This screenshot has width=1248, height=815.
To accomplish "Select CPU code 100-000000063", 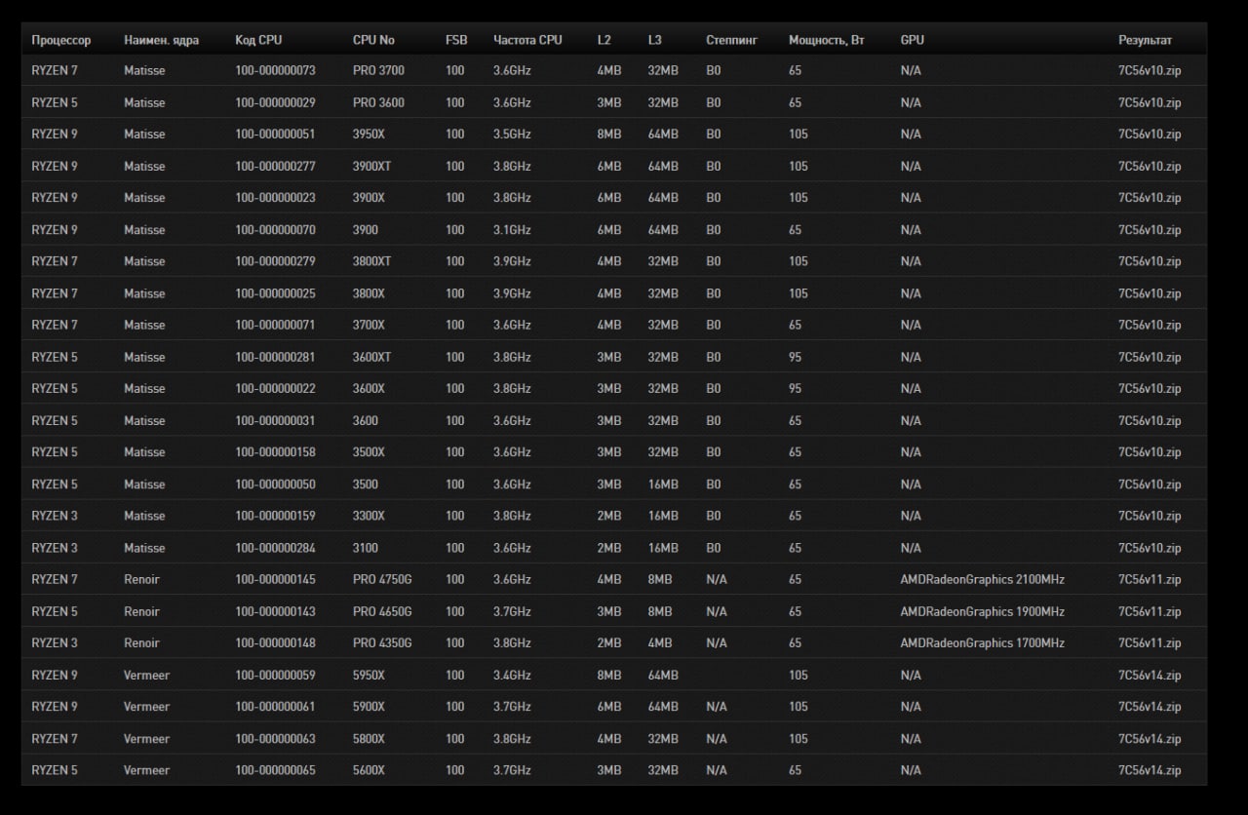I will click(275, 739).
